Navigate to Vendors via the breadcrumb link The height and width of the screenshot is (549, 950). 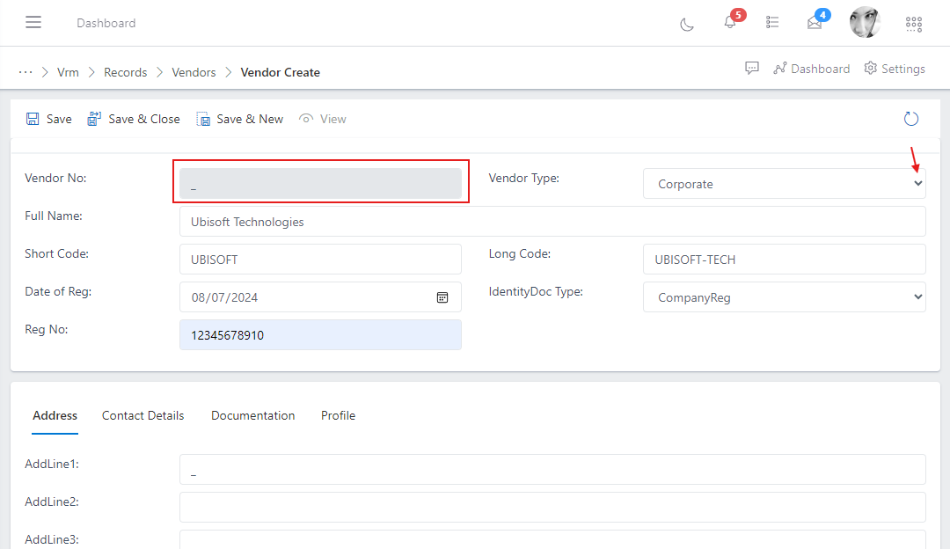(194, 72)
